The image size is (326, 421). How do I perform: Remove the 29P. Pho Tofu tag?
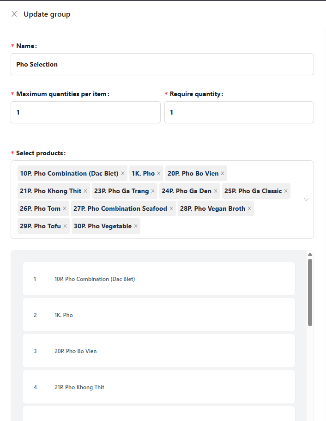click(x=64, y=226)
